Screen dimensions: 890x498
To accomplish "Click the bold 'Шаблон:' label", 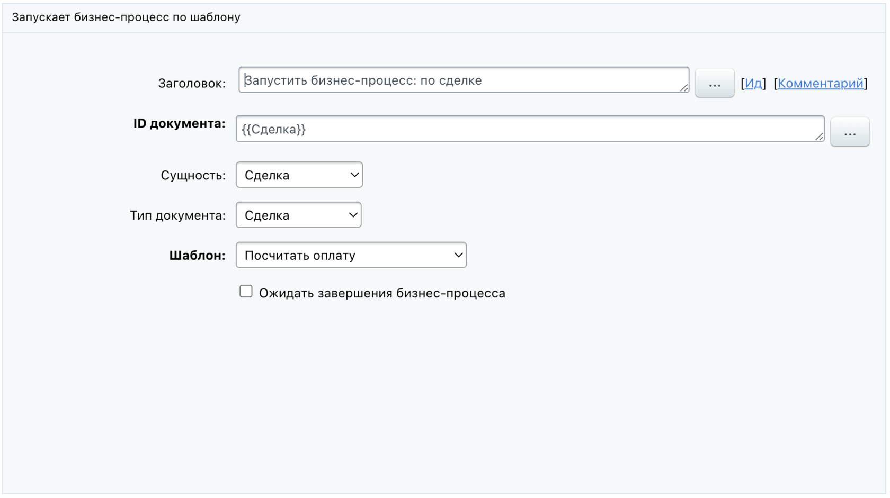I will (197, 256).
